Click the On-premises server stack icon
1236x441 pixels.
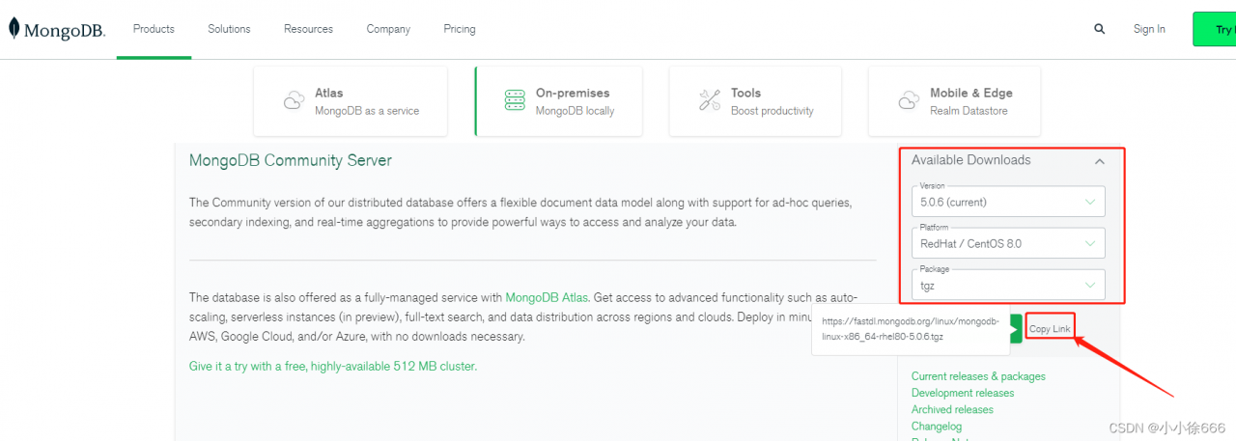click(x=515, y=100)
